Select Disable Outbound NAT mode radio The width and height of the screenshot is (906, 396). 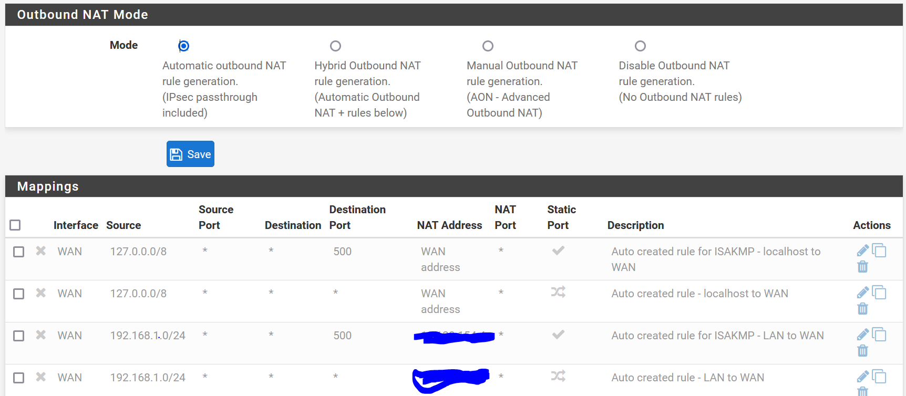pos(640,46)
